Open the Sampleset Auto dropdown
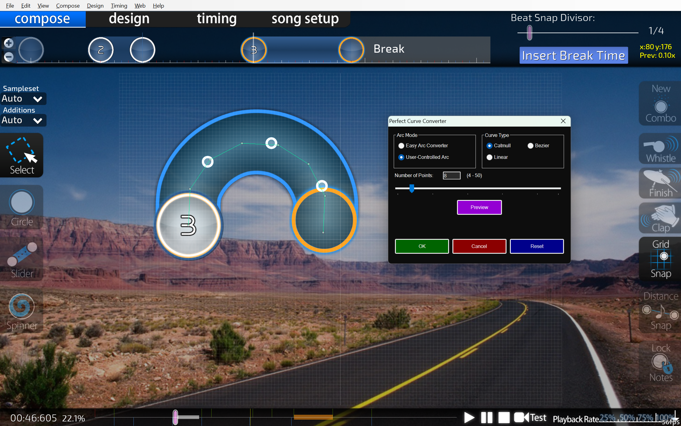The image size is (681, 426). click(x=23, y=99)
